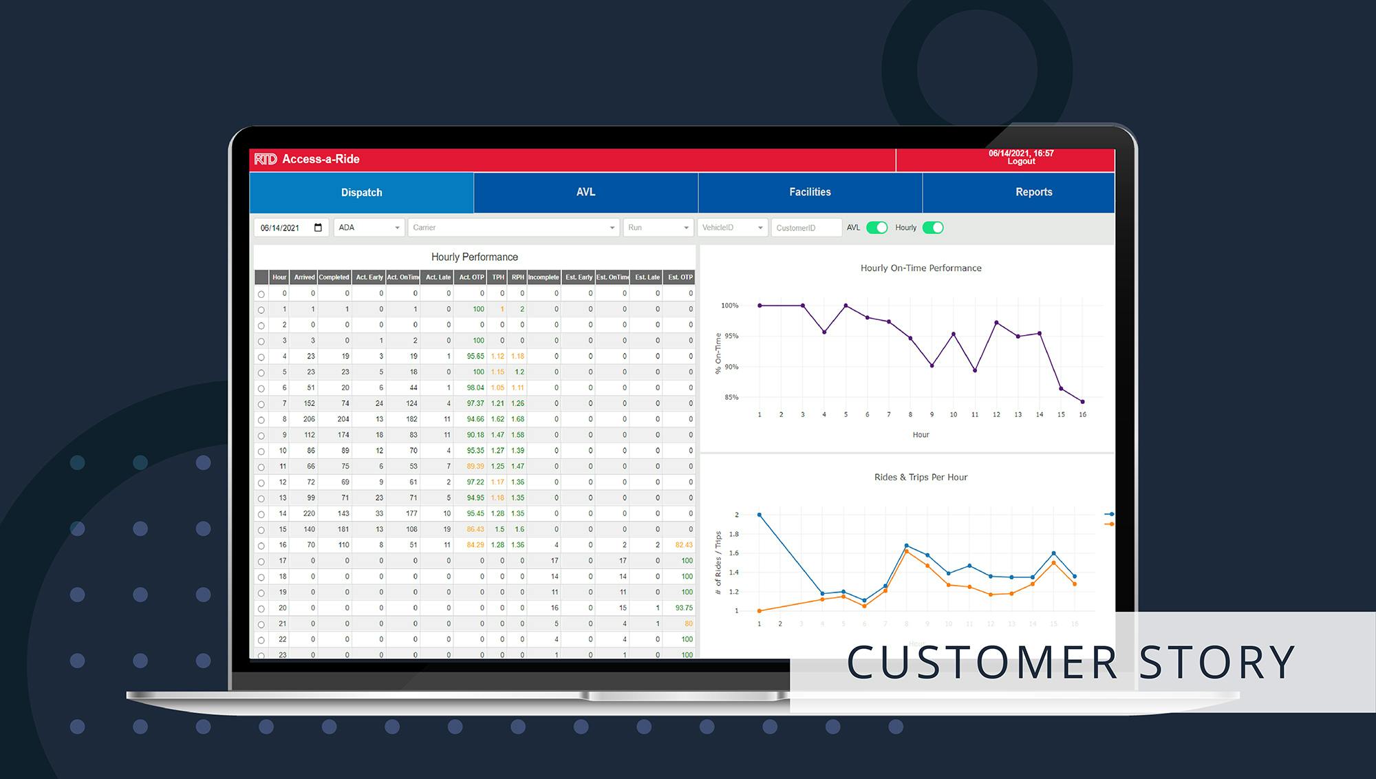
Task: Go to the Facilities tab
Action: [x=810, y=193]
